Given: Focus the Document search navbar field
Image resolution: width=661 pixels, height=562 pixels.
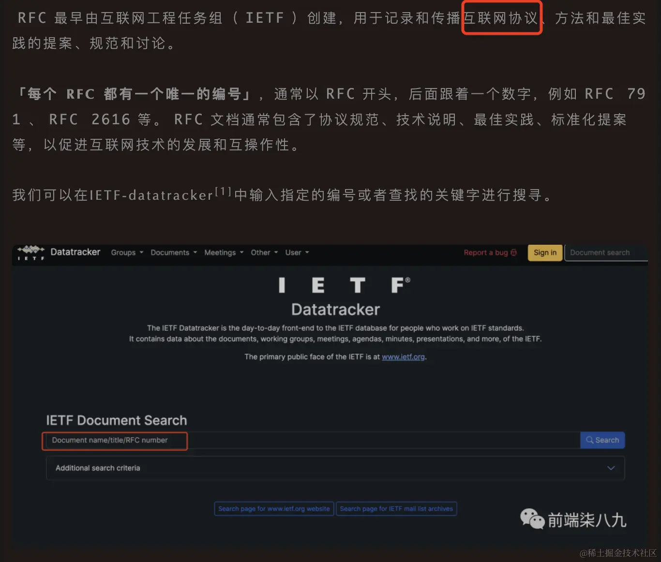Looking at the screenshot, I should [x=606, y=252].
